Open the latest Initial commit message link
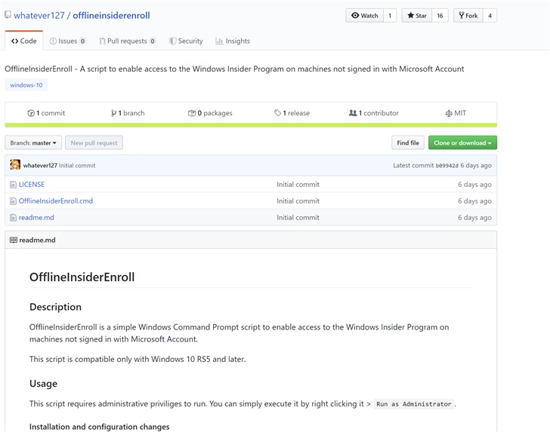550x432 pixels. point(77,166)
